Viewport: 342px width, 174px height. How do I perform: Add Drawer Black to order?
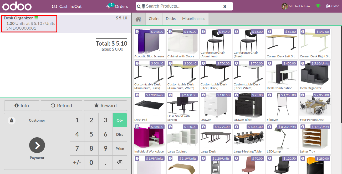[x=249, y=107]
